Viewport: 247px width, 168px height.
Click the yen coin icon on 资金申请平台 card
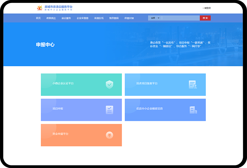coord(109,135)
